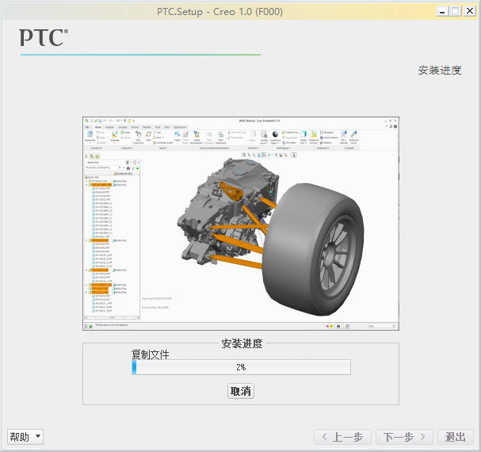The width and height of the screenshot is (481, 452).
Task: Click the Assemble icon in the preview ribbon
Action: point(114,136)
